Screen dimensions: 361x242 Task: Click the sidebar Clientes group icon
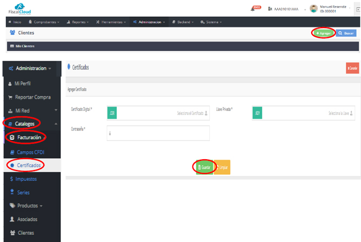click(12, 233)
